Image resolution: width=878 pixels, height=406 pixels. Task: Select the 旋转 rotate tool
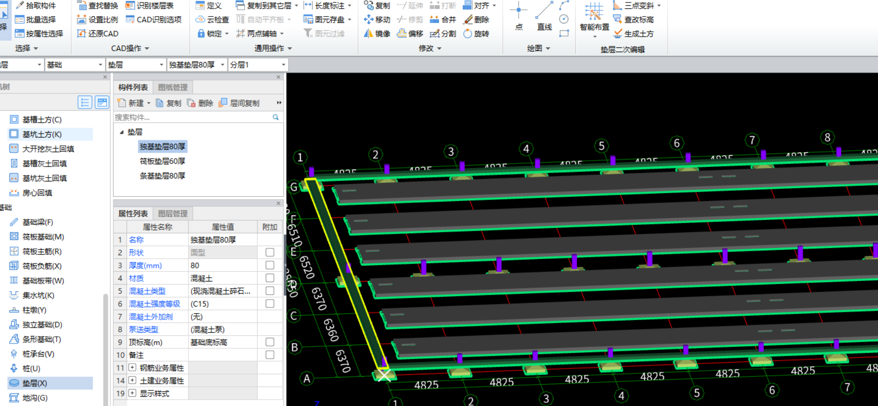point(476,34)
